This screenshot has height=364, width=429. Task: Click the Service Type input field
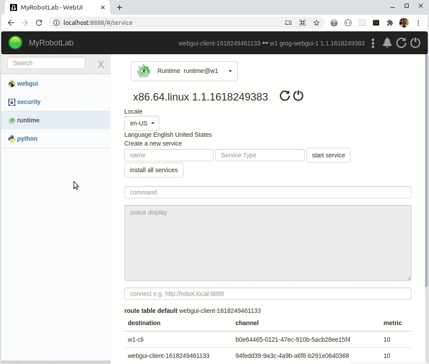tap(260, 155)
